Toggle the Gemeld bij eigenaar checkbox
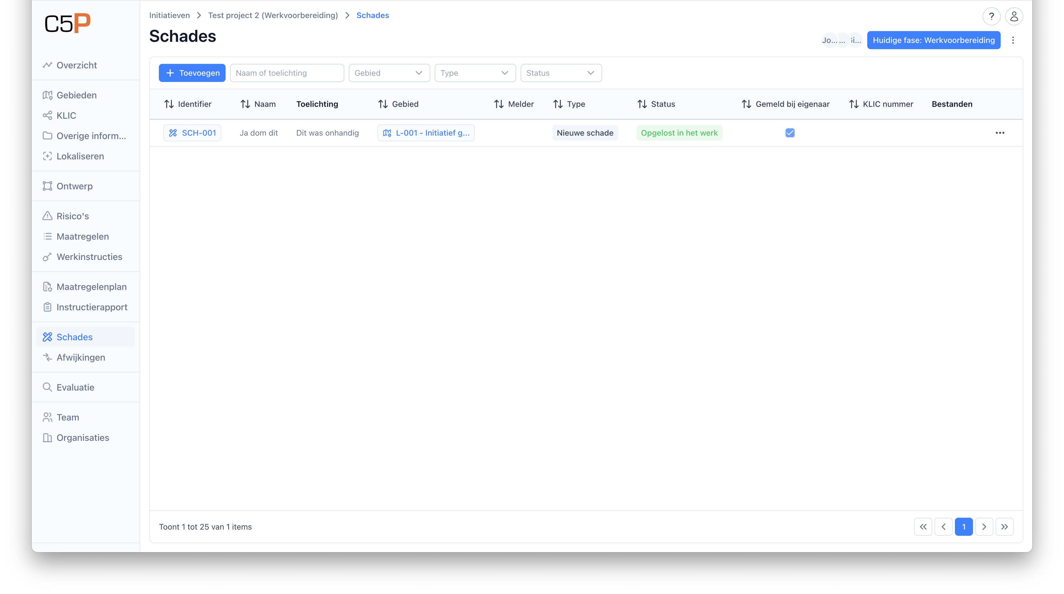The height and width of the screenshot is (594, 1064). [x=790, y=133]
